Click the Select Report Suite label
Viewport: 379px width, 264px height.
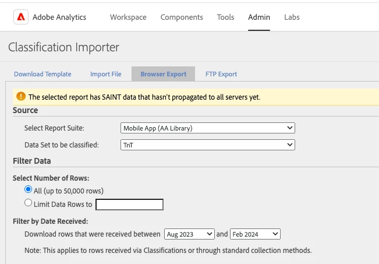click(x=54, y=128)
